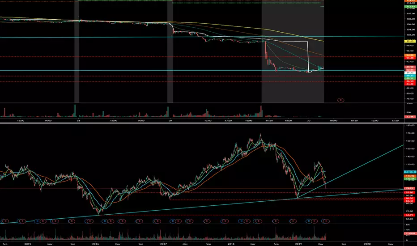Click the cyan 120.16 label in lower chart
The image size is (417, 246).
click(x=410, y=172)
